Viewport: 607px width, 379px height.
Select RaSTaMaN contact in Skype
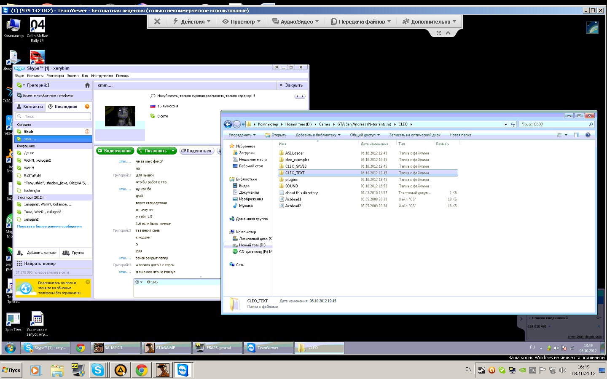coord(53,176)
